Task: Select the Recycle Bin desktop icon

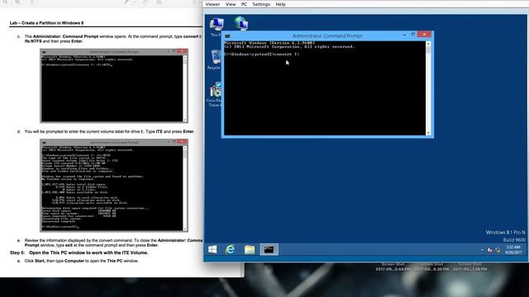Action: tap(215, 59)
